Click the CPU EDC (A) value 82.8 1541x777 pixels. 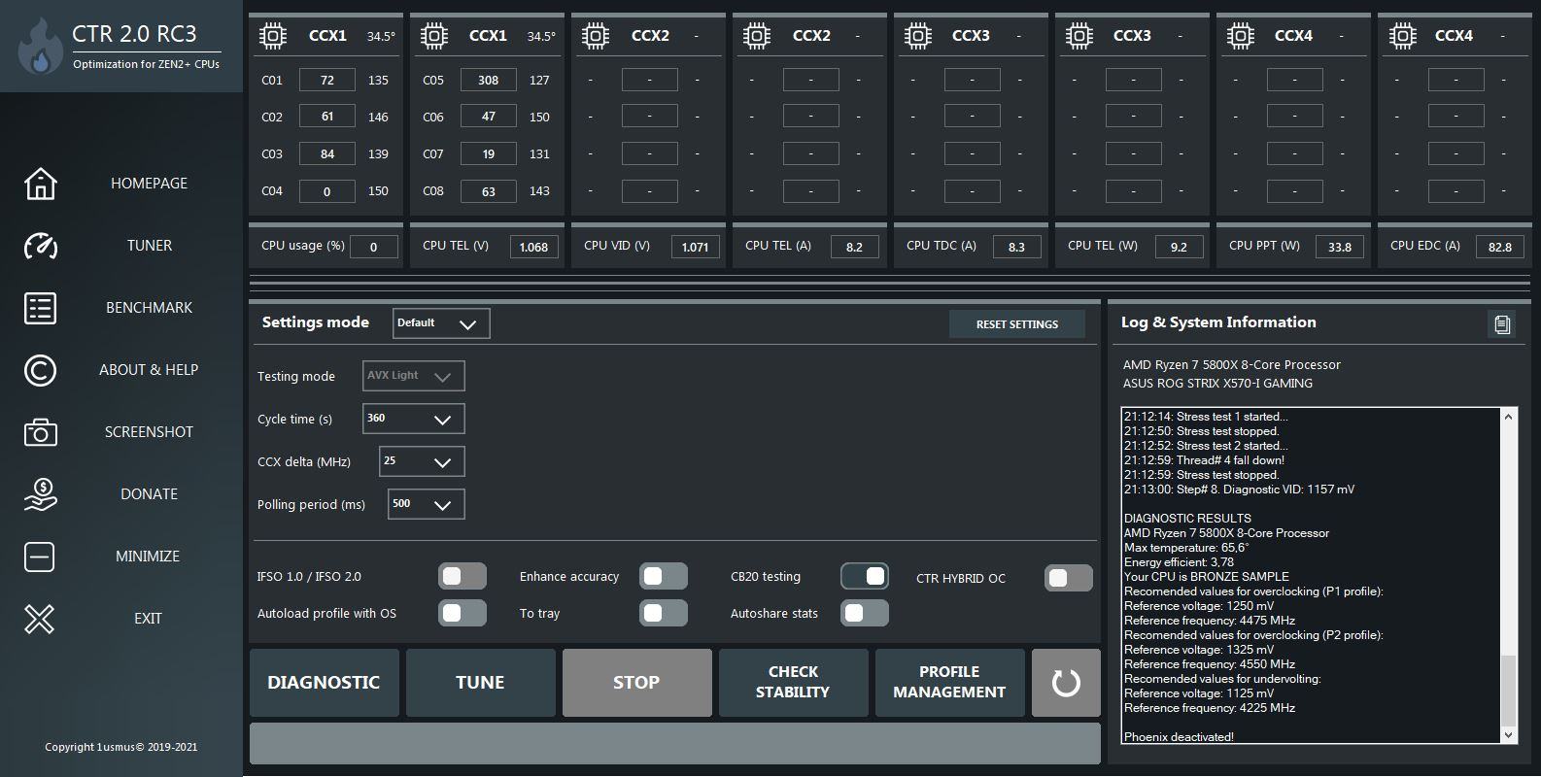coord(1500,247)
